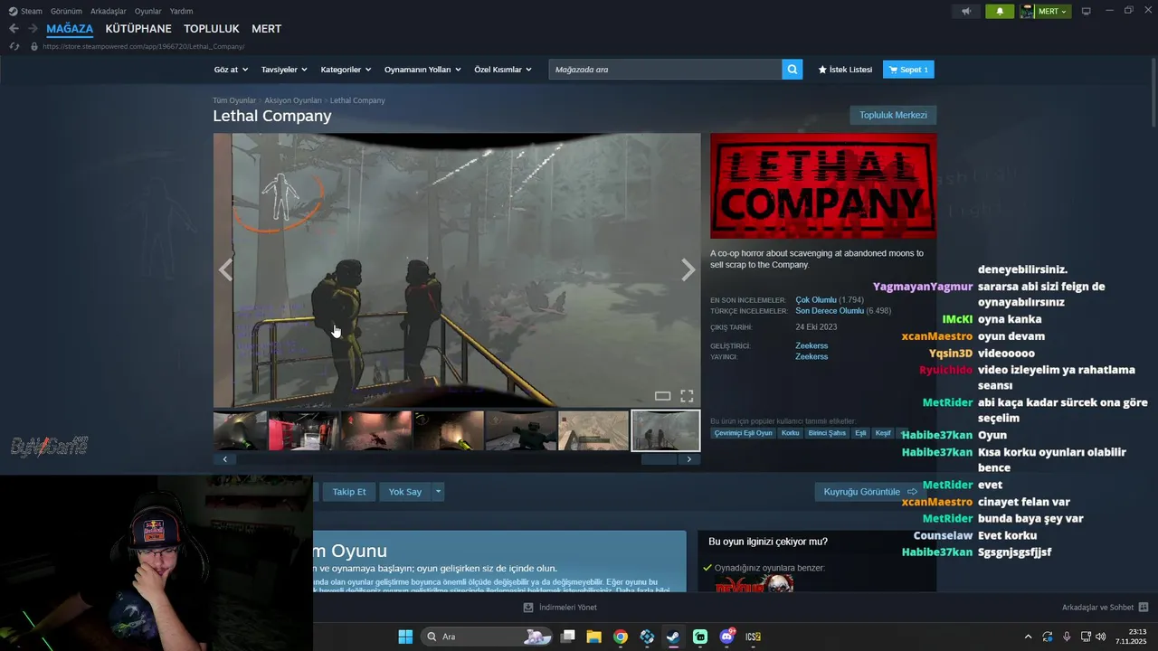Show hidden system tray icons
Image resolution: width=1158 pixels, height=651 pixels.
[x=1028, y=637]
